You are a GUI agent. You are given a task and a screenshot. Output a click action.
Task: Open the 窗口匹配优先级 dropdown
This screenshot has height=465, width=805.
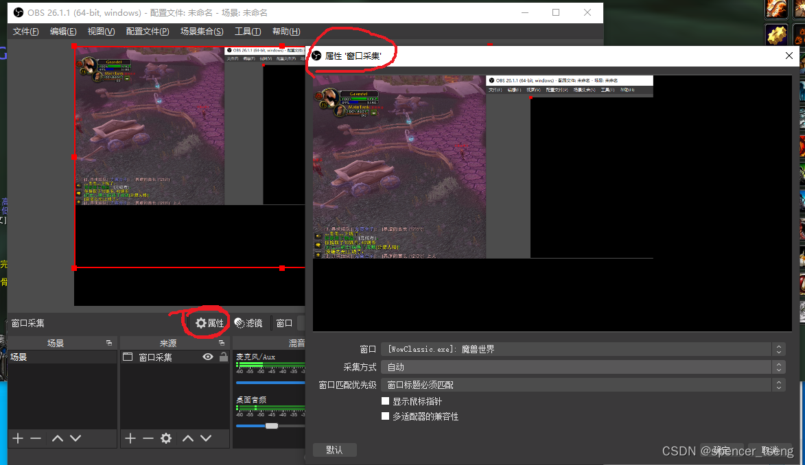point(583,385)
